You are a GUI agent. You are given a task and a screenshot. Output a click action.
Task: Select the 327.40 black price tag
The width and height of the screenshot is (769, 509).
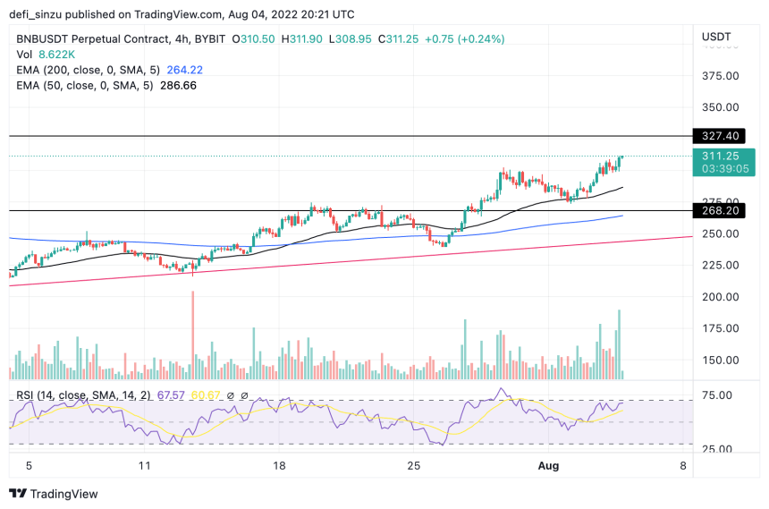(719, 136)
